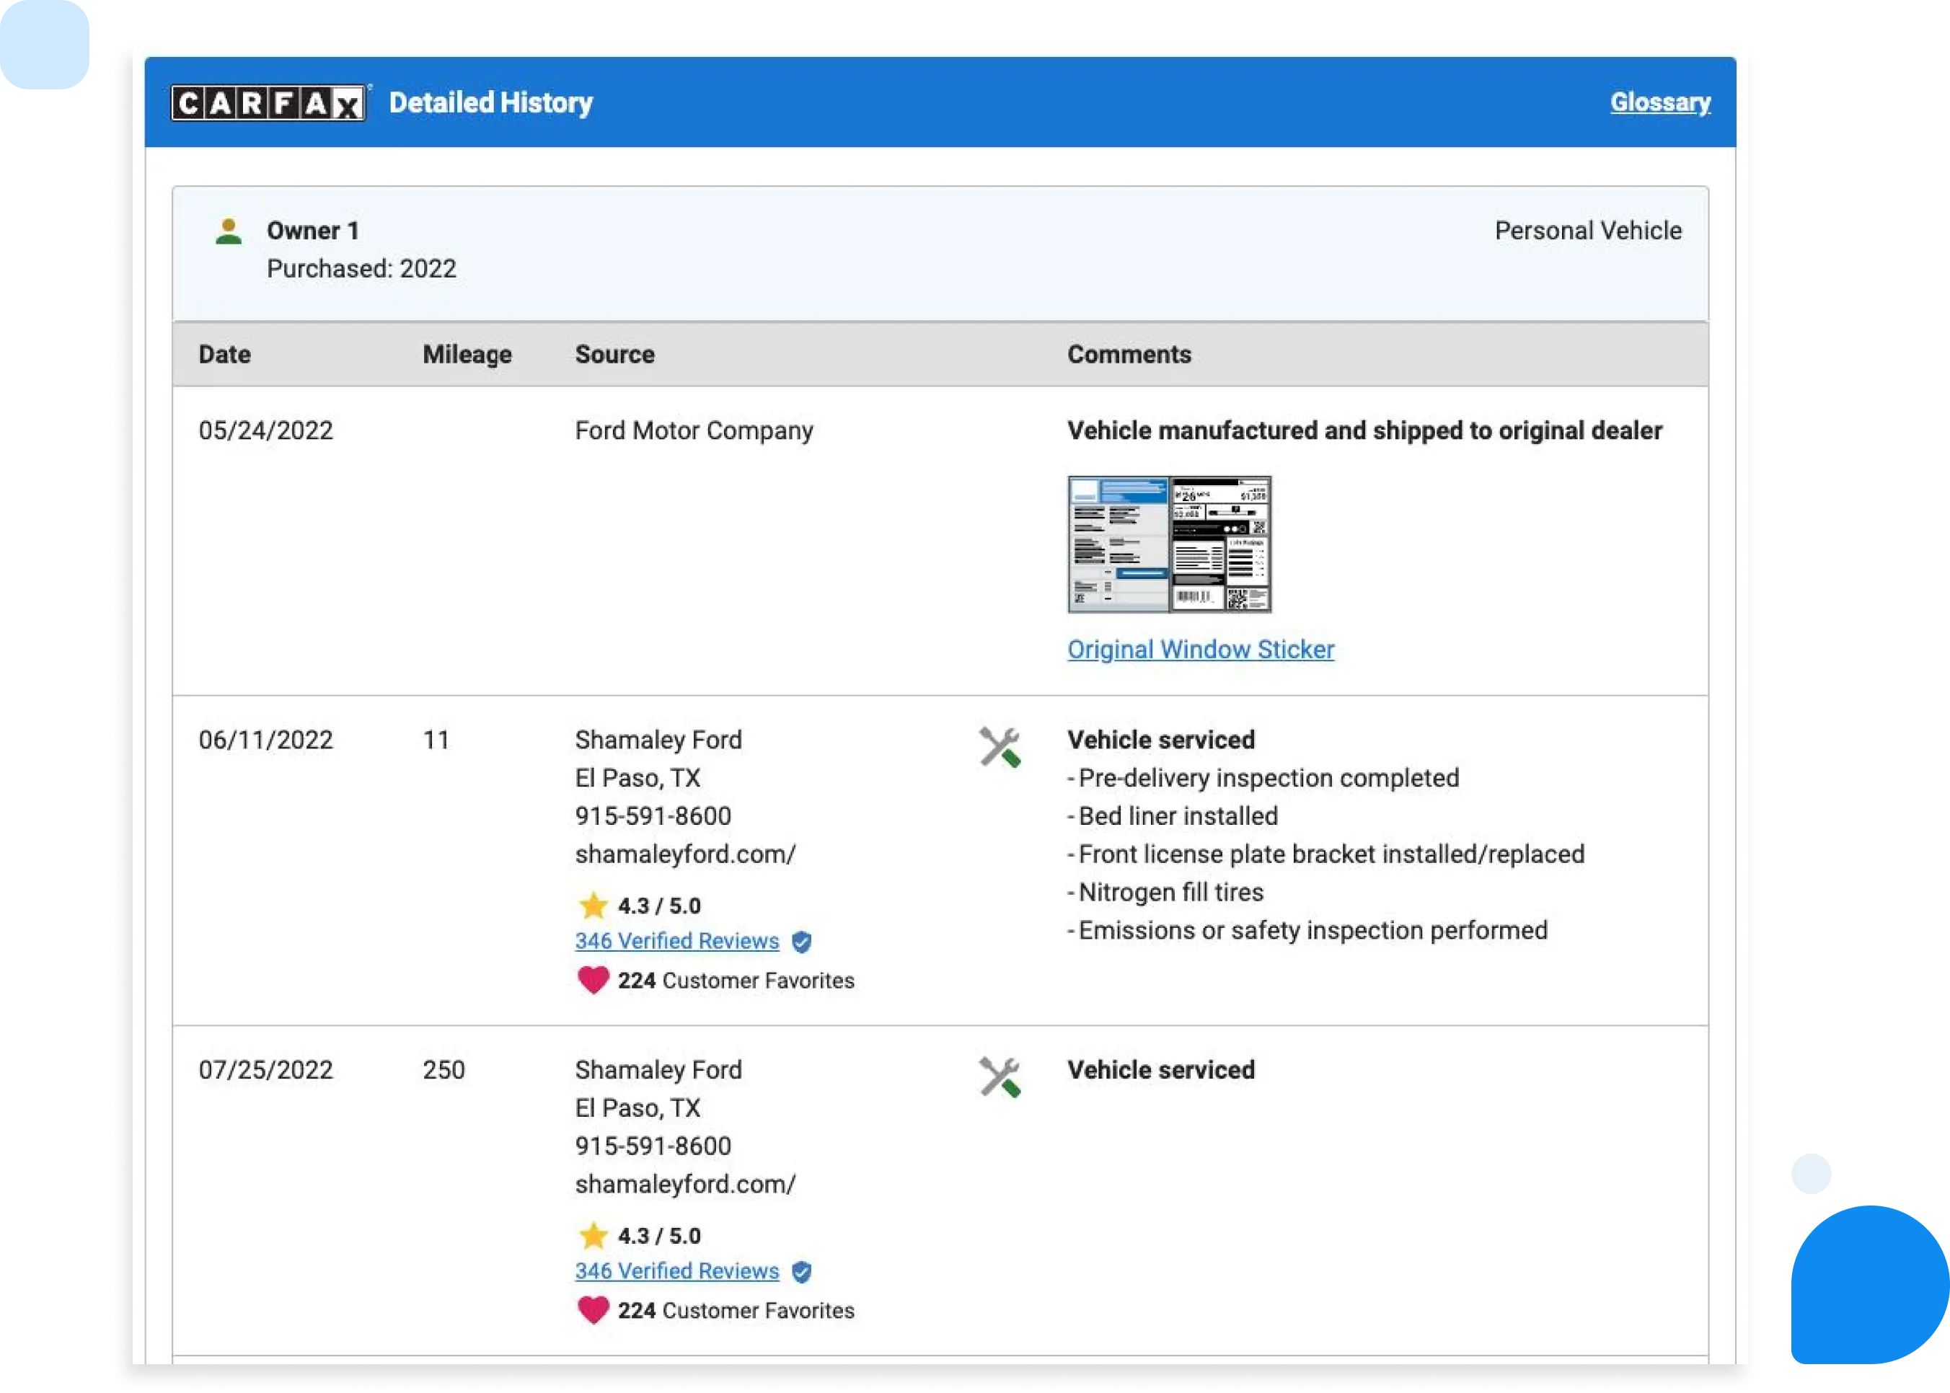This screenshot has width=1950, height=1393.
Task: Click wrench icon for 06/11/2022 service
Action: pyautogui.click(x=999, y=747)
